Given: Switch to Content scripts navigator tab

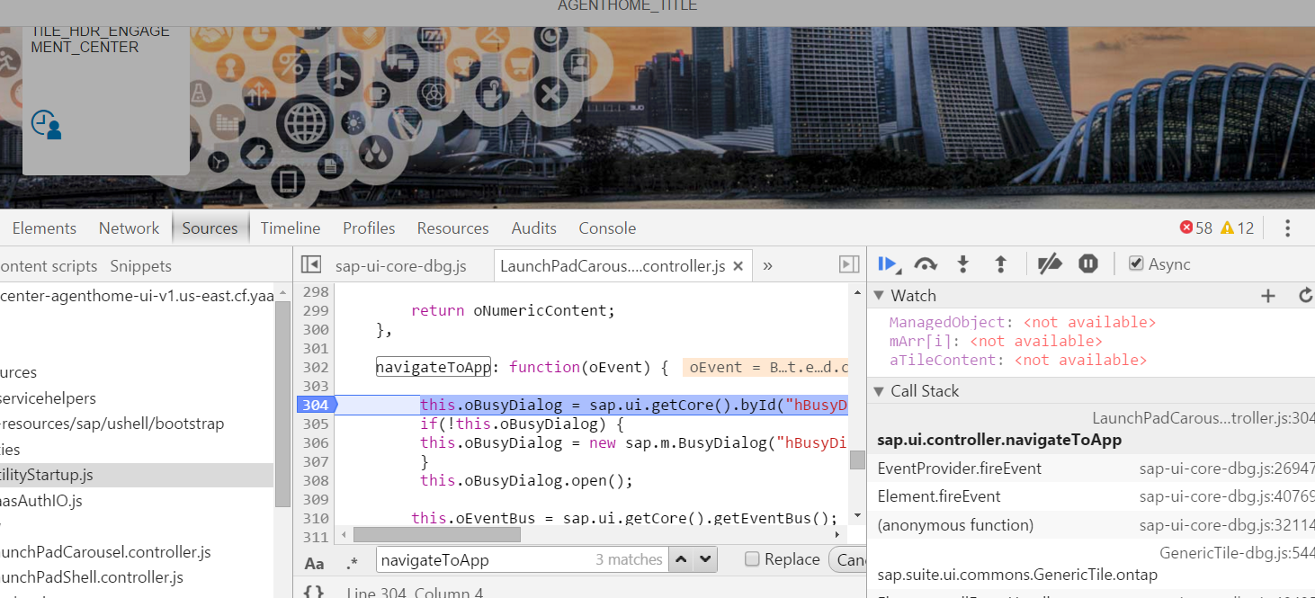Looking at the screenshot, I should [49, 266].
